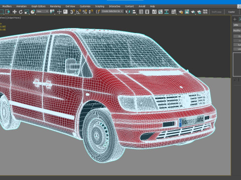Click the Render in Cloud teapot icon
Image resolution: width=241 pixels, height=180 pixels.
(199, 12)
